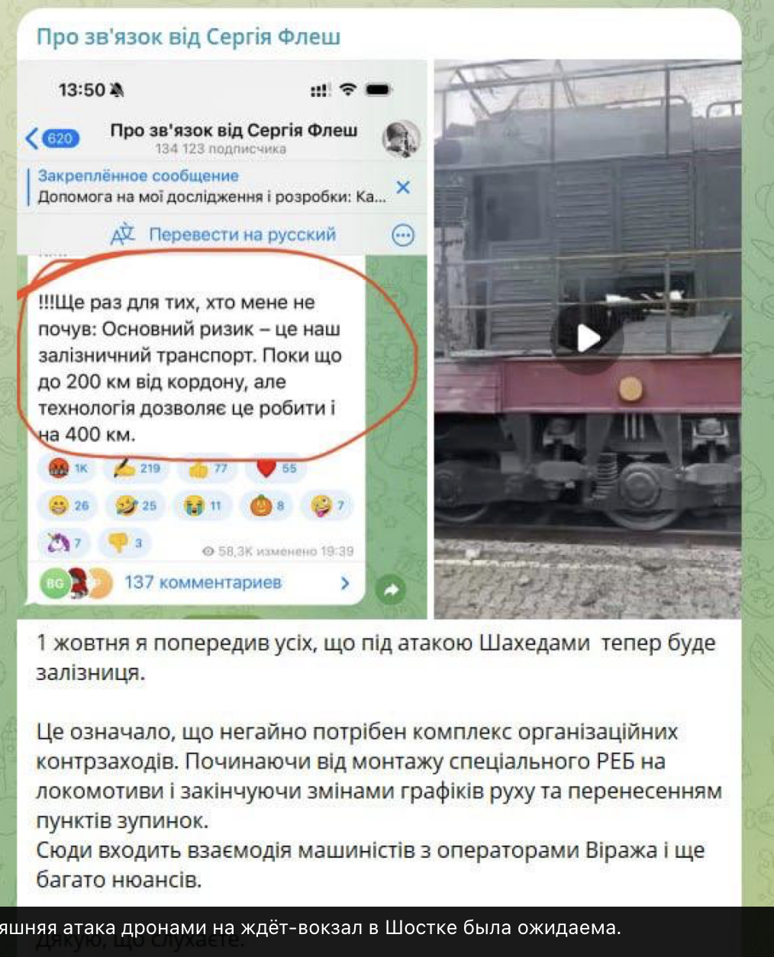
Task: Tap the red heart 55 reaction
Action: pyautogui.click(x=276, y=468)
